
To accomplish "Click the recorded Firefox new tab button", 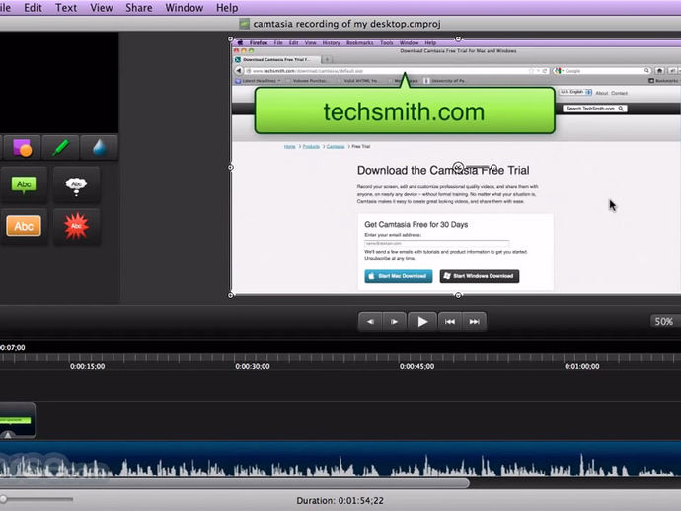I will pos(327,59).
